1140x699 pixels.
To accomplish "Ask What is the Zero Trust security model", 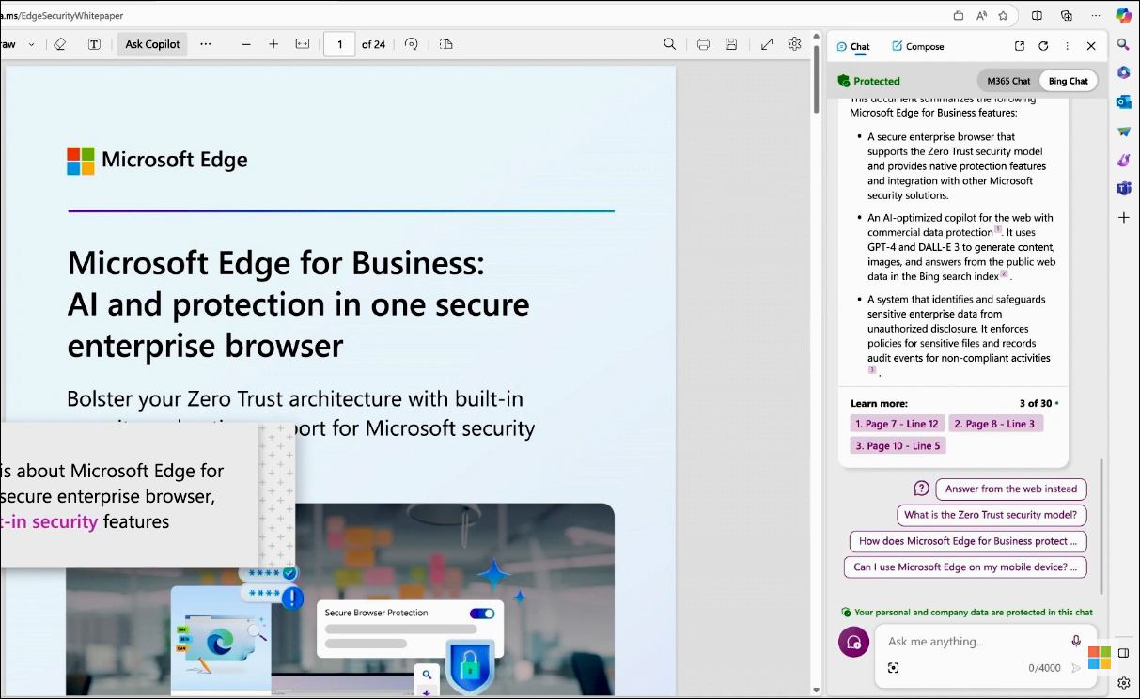I will [x=992, y=515].
